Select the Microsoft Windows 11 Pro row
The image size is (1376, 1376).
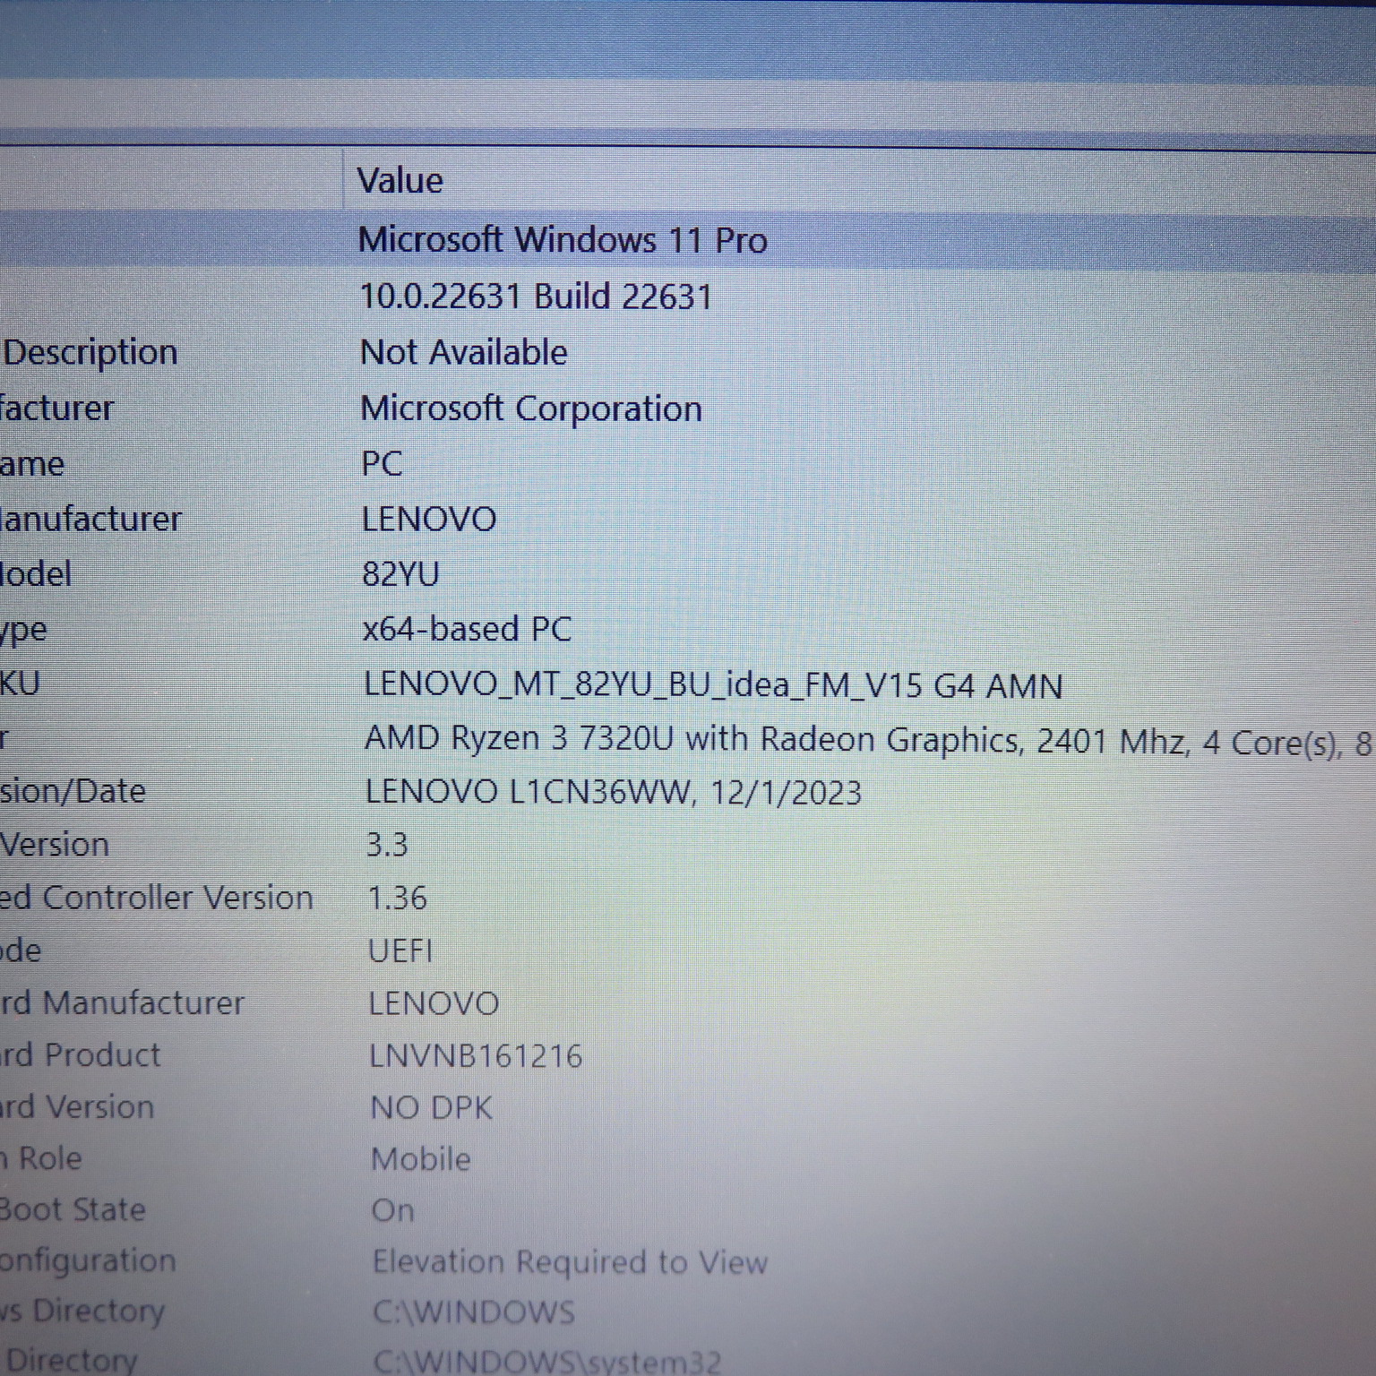coord(563,240)
